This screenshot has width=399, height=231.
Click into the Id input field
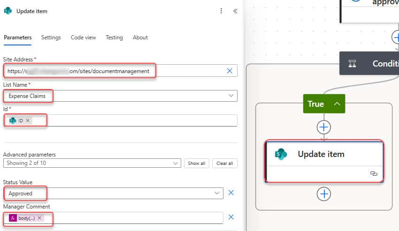120,120
